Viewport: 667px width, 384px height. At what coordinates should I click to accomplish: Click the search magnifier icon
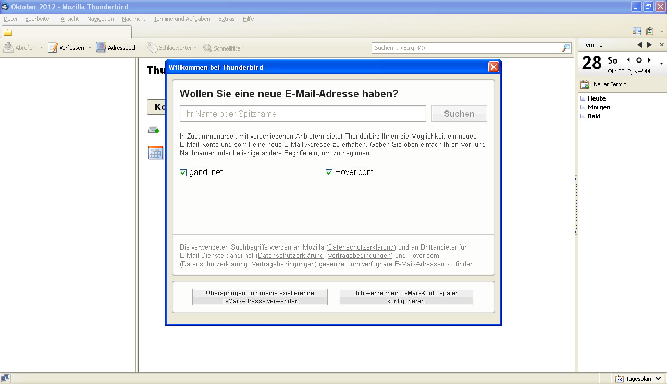tap(566, 48)
